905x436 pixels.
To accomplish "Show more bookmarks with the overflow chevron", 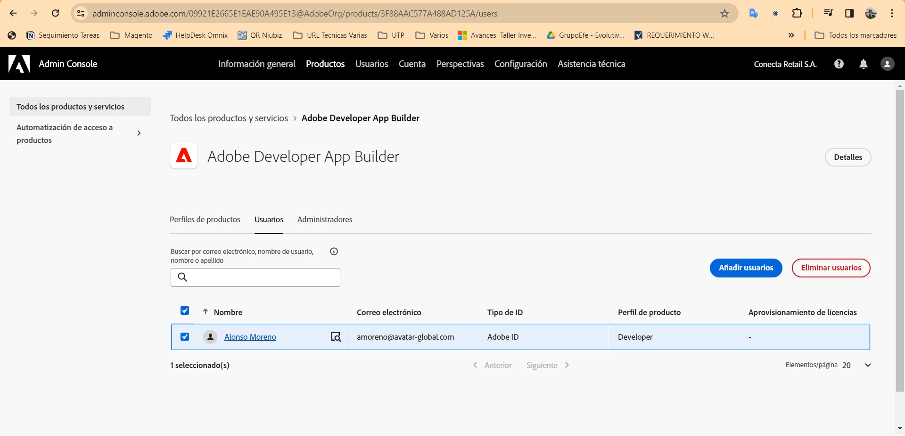I will tap(791, 35).
